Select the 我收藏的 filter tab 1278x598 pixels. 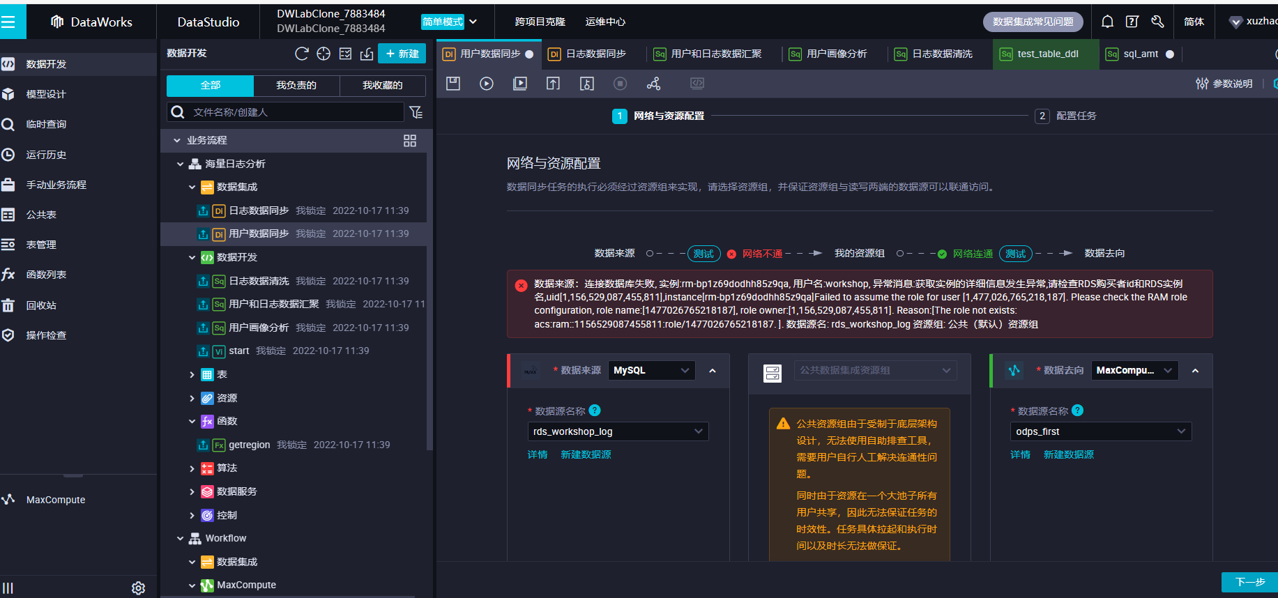click(x=383, y=85)
